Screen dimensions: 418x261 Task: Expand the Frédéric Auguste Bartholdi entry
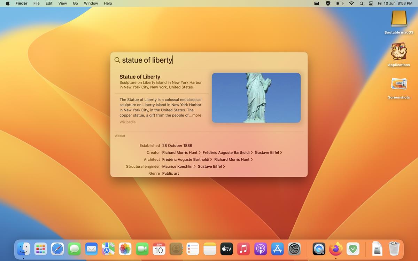point(187,159)
